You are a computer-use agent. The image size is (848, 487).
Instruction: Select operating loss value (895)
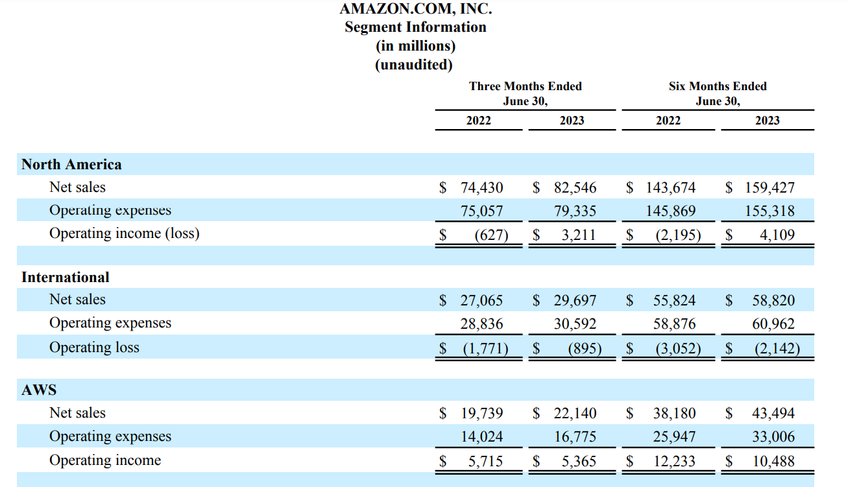pyautogui.click(x=585, y=349)
